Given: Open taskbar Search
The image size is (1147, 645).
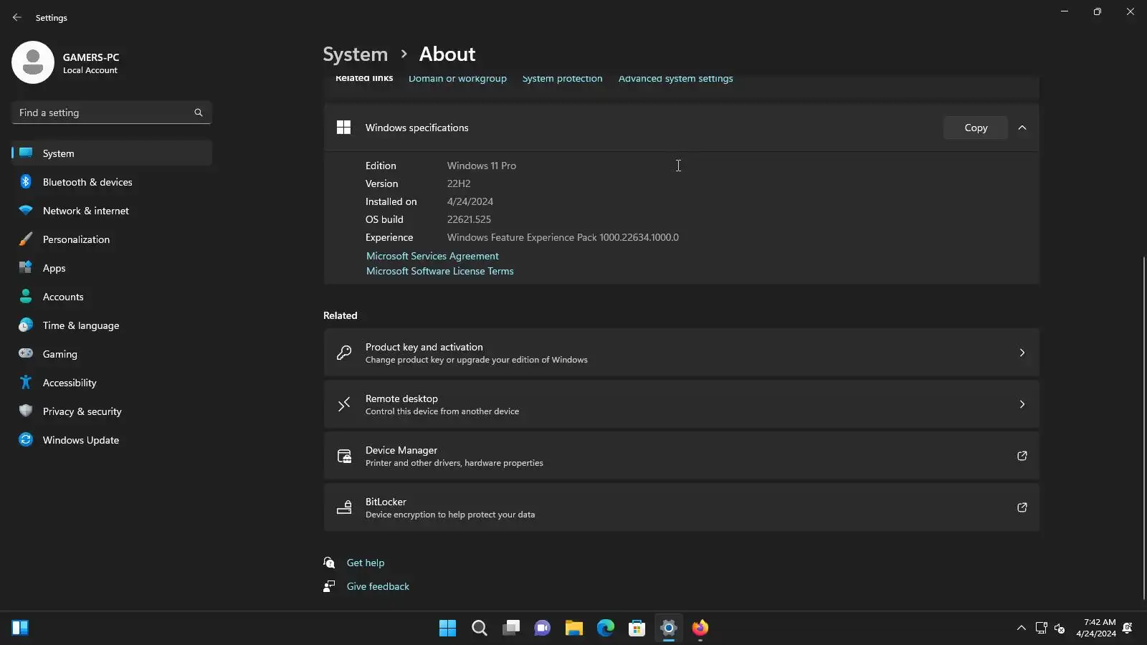Looking at the screenshot, I should point(480,628).
